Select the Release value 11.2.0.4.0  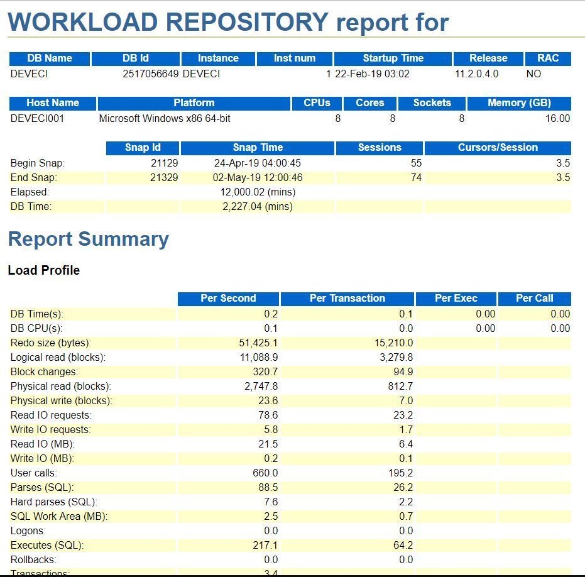tap(476, 74)
